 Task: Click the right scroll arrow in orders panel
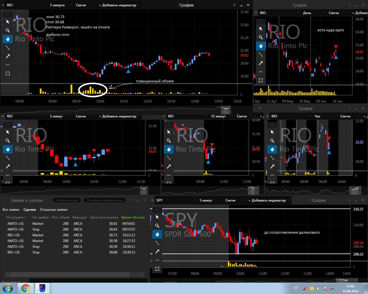(142, 275)
